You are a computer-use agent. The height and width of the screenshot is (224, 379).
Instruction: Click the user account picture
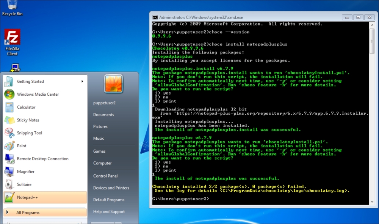pyautogui.click(x=113, y=84)
